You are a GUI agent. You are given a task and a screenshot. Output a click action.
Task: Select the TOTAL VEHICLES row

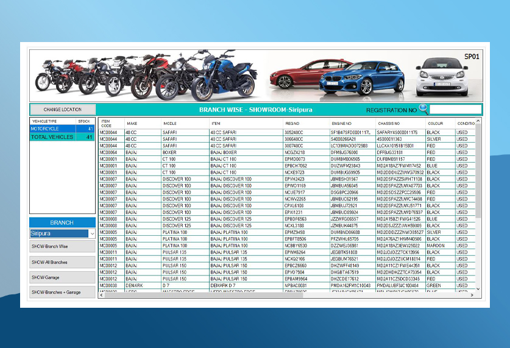pyautogui.click(x=62, y=137)
